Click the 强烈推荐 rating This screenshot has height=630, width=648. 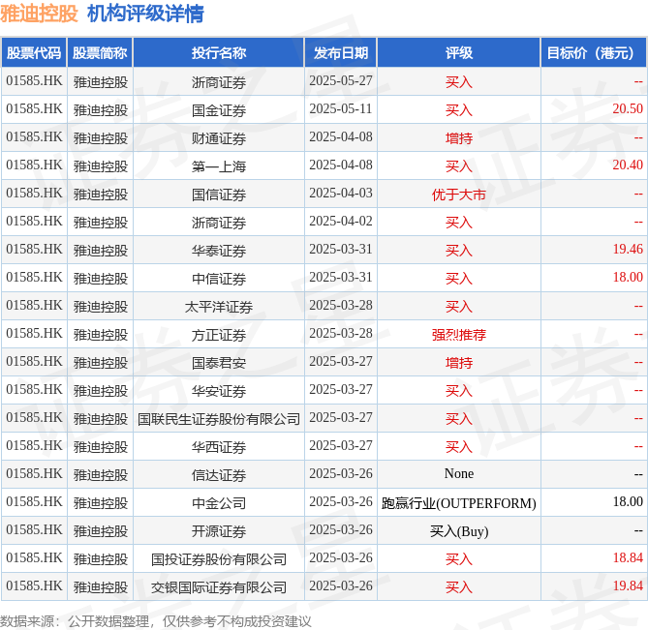point(459,335)
